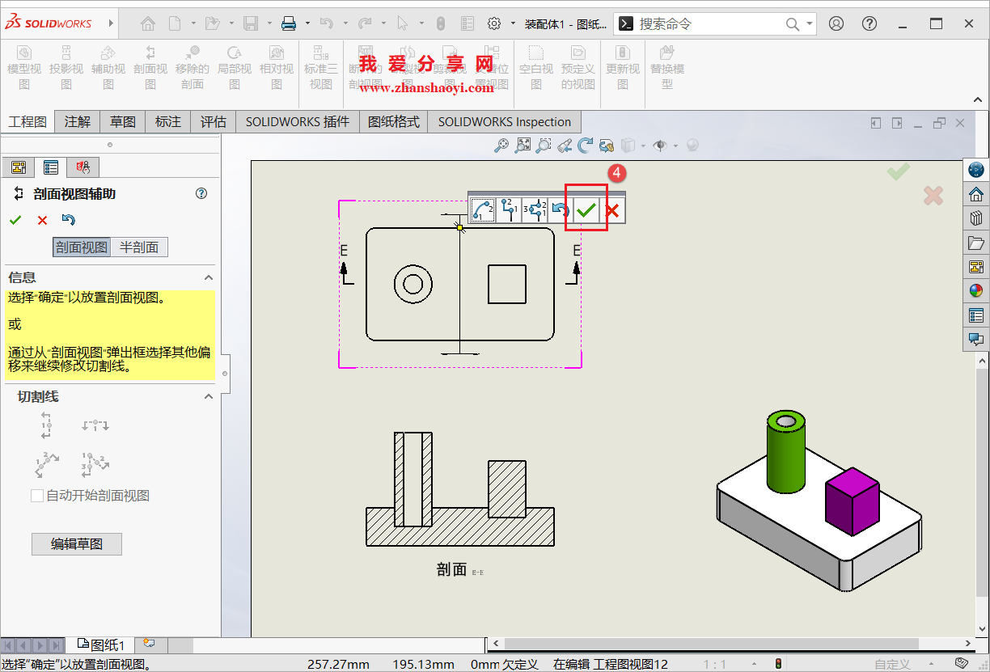
Task: Click the faded red confirmation corner X
Action: [x=933, y=195]
